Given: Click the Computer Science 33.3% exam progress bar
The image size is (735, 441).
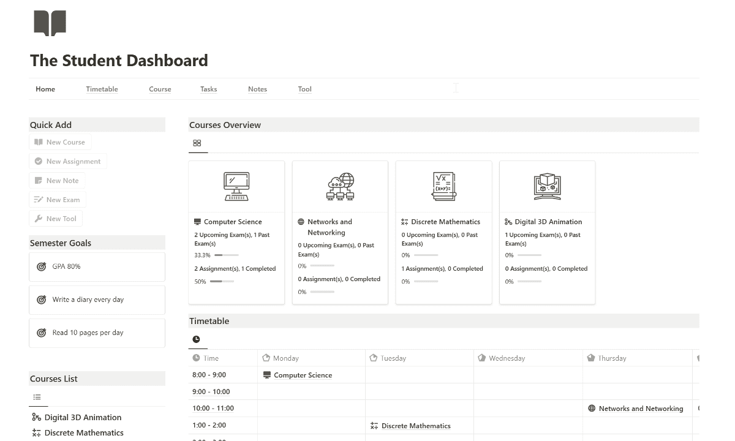Looking at the screenshot, I should click(227, 255).
